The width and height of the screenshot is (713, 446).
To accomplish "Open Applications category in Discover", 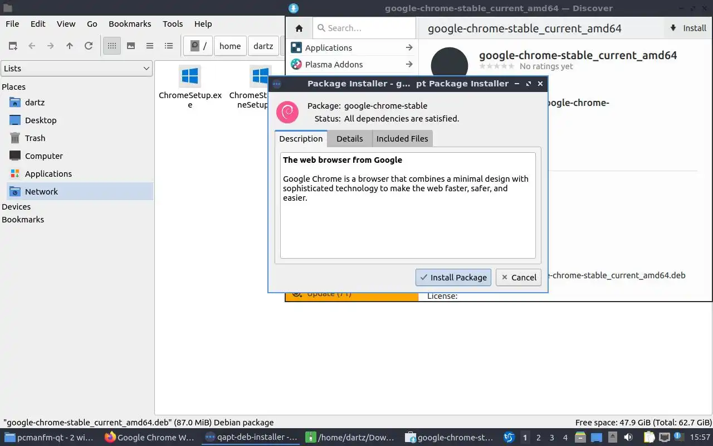I will [x=352, y=47].
